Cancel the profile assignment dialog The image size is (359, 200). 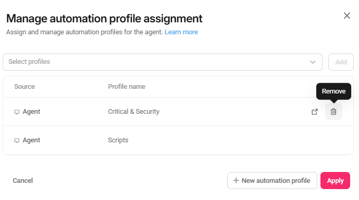point(23,181)
